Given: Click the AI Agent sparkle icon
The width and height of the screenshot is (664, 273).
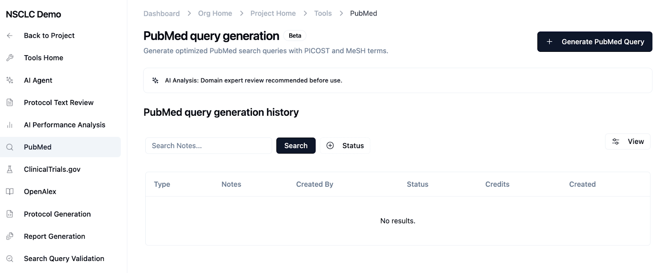Looking at the screenshot, I should (10, 80).
